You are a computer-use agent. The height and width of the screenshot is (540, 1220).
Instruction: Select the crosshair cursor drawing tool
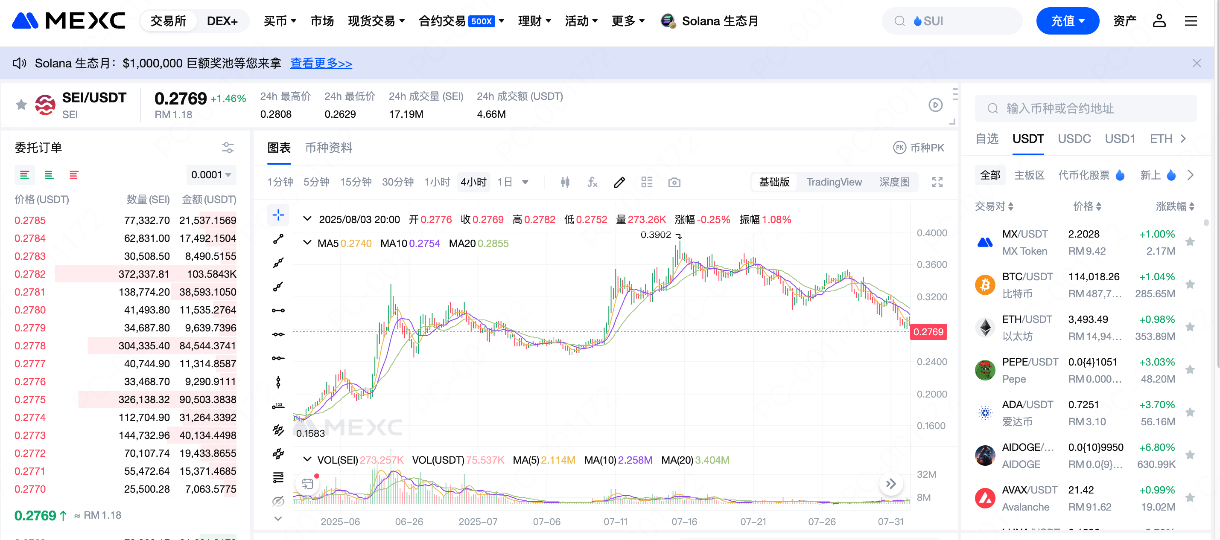pyautogui.click(x=278, y=215)
